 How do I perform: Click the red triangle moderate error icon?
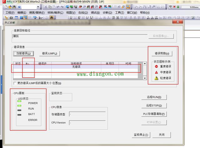coord(156,72)
